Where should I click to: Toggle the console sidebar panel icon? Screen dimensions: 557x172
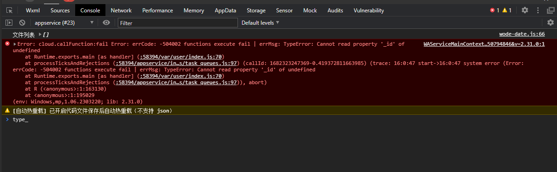point(9,22)
